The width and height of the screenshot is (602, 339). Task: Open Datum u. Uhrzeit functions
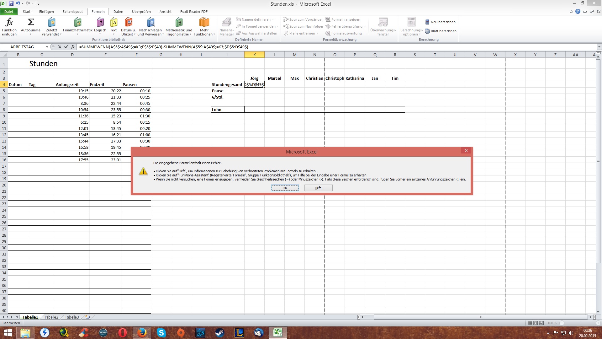(x=128, y=23)
